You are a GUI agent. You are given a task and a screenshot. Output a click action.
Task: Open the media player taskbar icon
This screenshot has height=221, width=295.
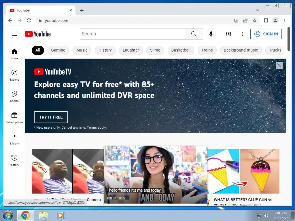pos(60,215)
